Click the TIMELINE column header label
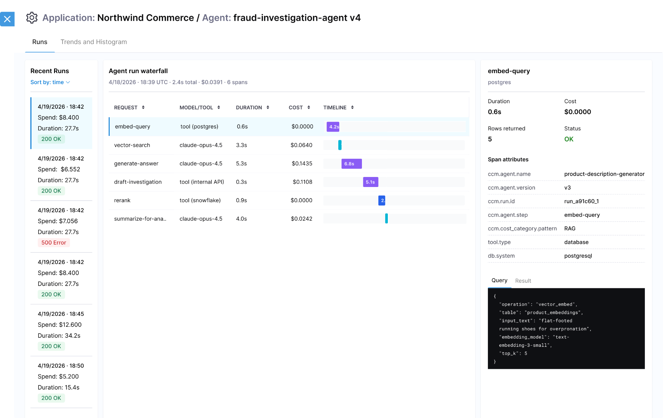 (x=335, y=107)
